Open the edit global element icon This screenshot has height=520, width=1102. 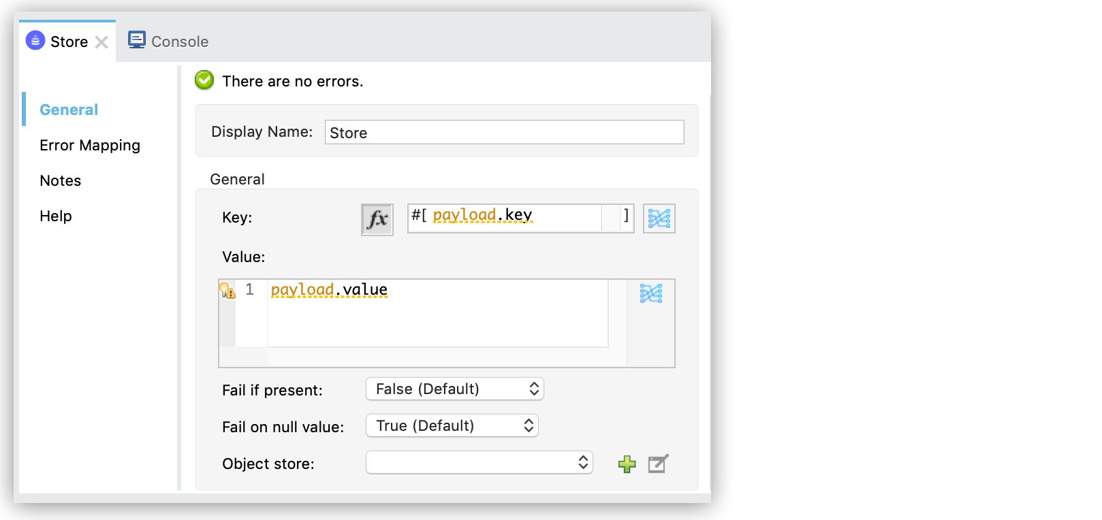pyautogui.click(x=657, y=463)
